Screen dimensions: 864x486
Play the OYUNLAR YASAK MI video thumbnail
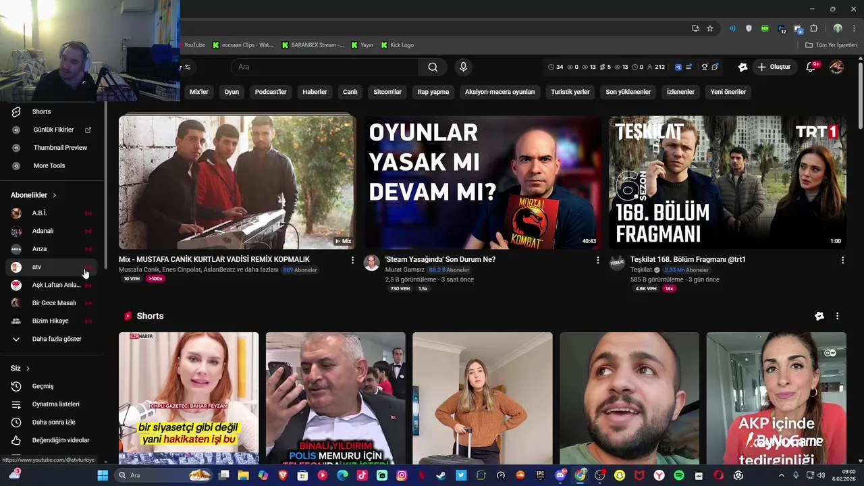point(483,182)
